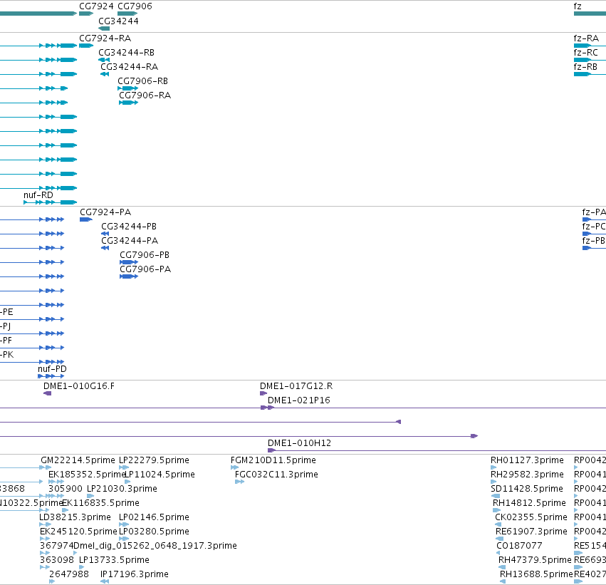Select the fz-PC protein label
This screenshot has height=585, width=606.
tap(594, 227)
